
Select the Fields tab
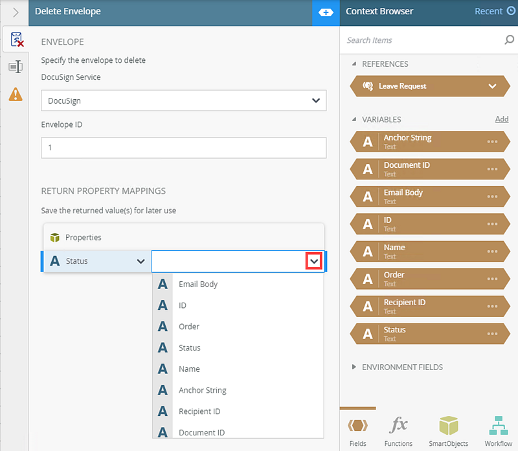[357, 430]
